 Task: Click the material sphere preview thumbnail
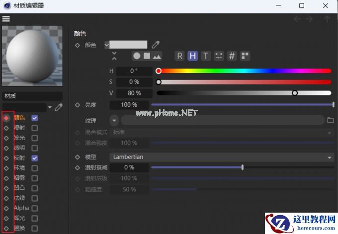[x=32, y=56]
